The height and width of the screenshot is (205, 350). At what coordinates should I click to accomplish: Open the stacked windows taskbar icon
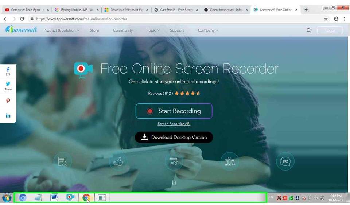coord(38,197)
